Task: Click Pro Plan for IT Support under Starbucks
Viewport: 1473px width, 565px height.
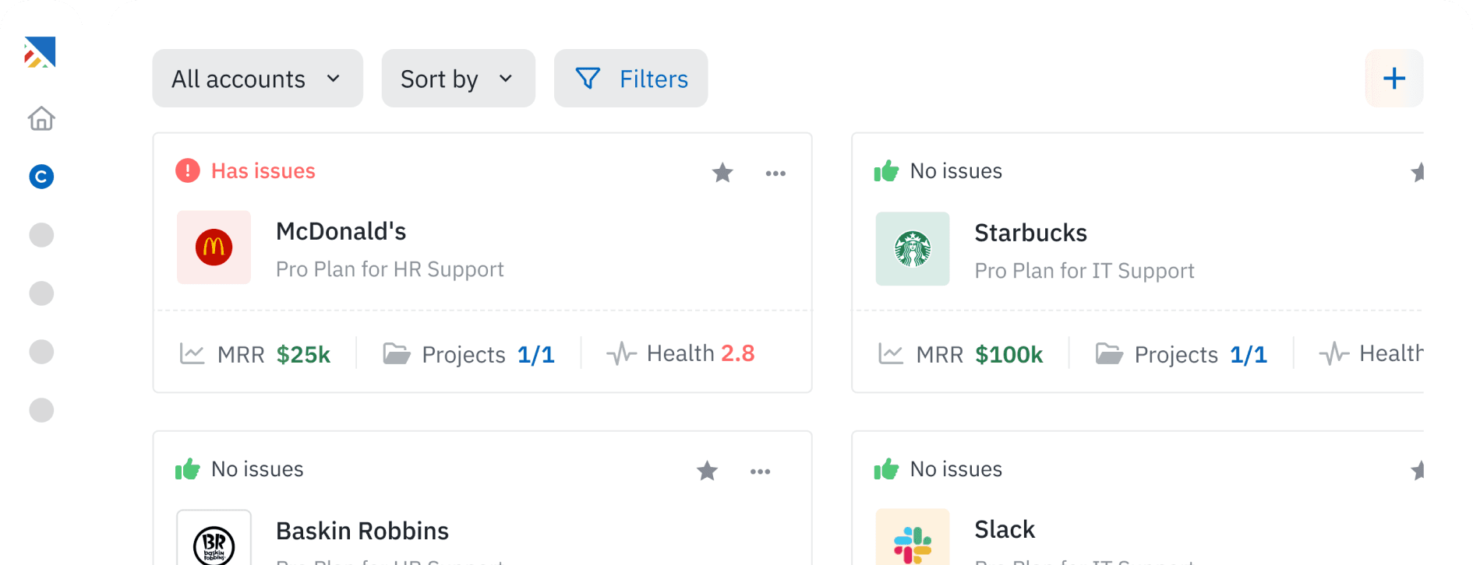Action: pos(1084,271)
